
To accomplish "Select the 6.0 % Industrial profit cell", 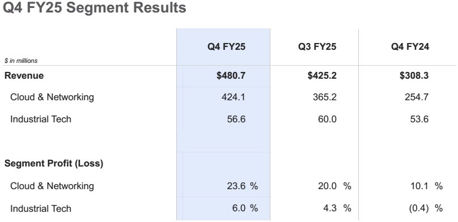I will [x=245, y=208].
